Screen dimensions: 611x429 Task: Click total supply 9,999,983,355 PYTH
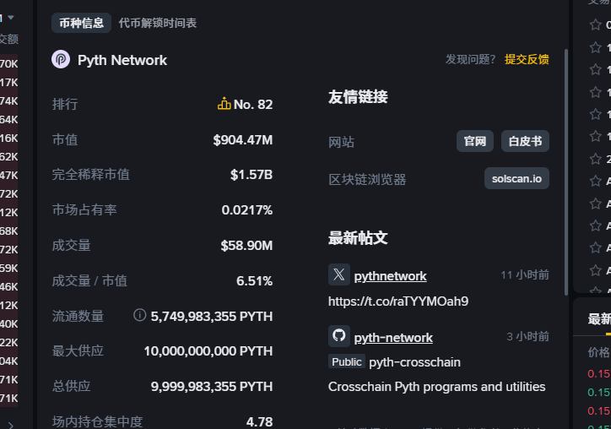pyautogui.click(x=212, y=387)
